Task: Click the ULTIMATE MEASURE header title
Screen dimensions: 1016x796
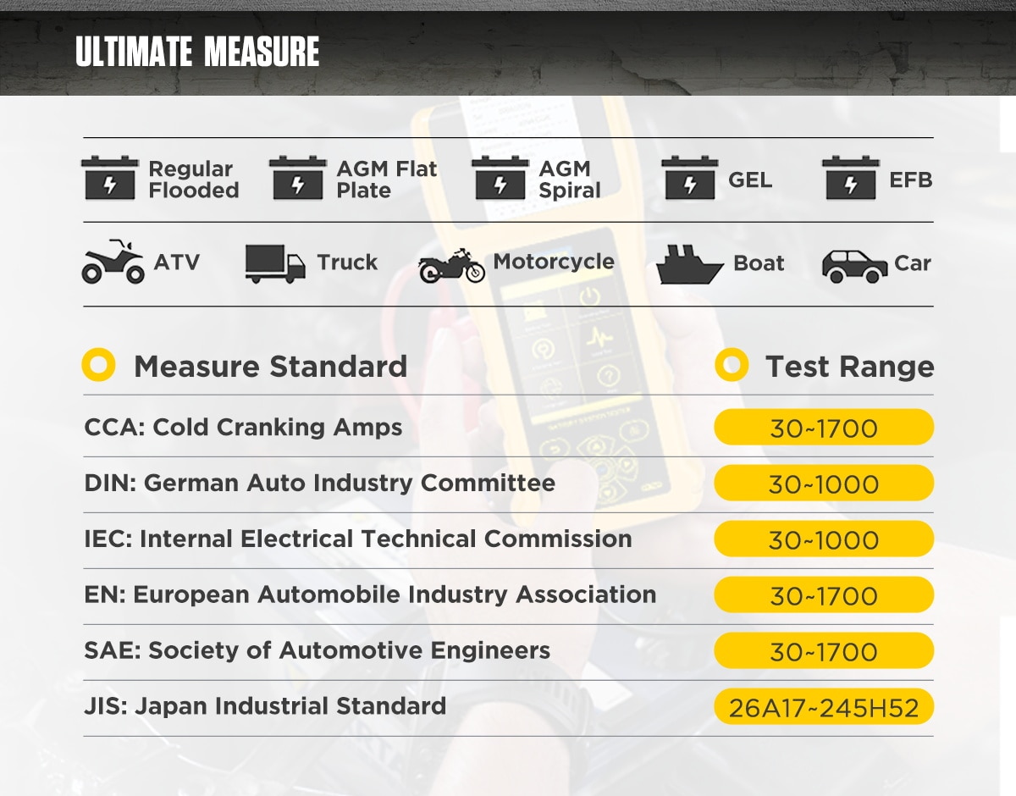Action: point(197,53)
